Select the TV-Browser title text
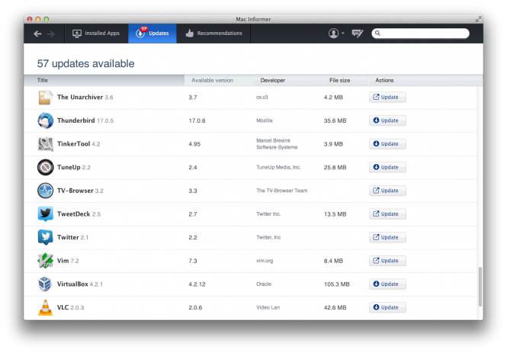Screen dimensions: 507x353 point(75,191)
